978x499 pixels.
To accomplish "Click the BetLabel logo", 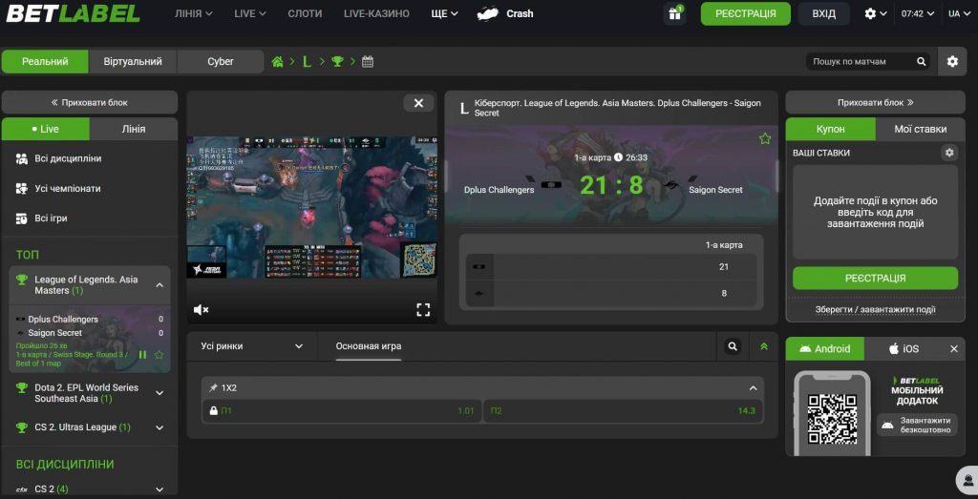I will tap(73, 13).
